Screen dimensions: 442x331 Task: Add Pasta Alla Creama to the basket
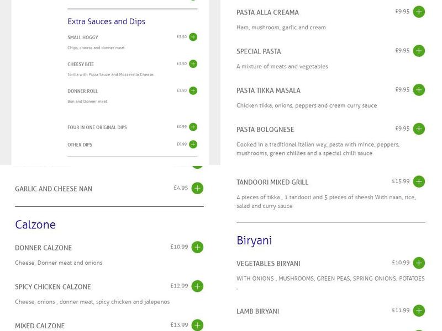[420, 11]
